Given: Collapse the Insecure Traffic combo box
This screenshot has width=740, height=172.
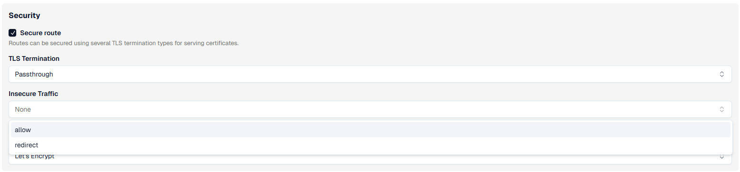Looking at the screenshot, I should coord(370,109).
